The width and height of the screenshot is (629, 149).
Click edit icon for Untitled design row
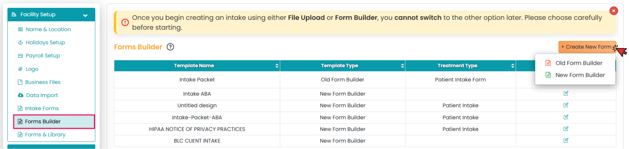pyautogui.click(x=566, y=105)
